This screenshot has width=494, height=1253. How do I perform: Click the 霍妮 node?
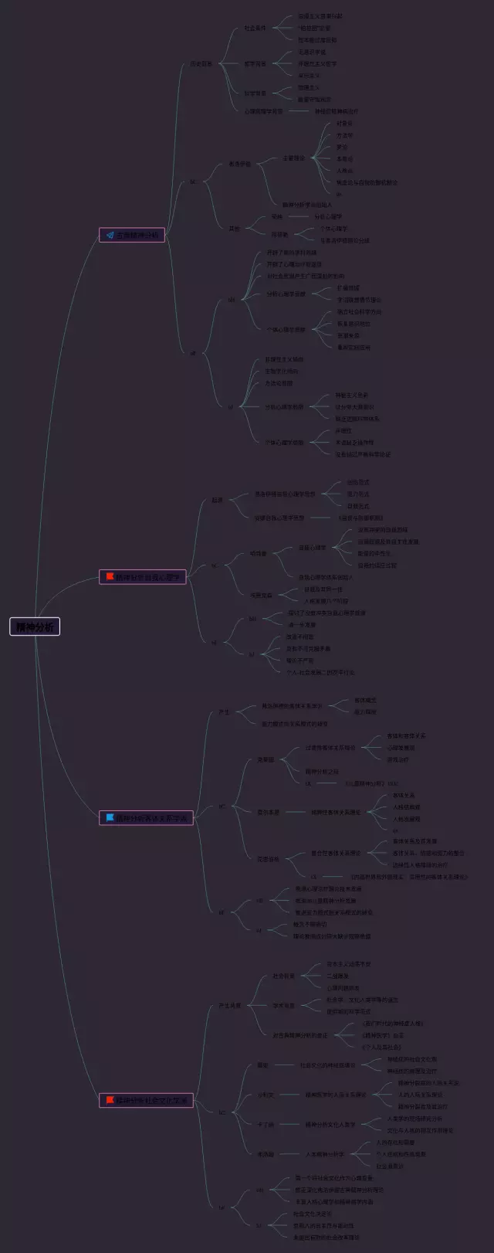tap(262, 1065)
